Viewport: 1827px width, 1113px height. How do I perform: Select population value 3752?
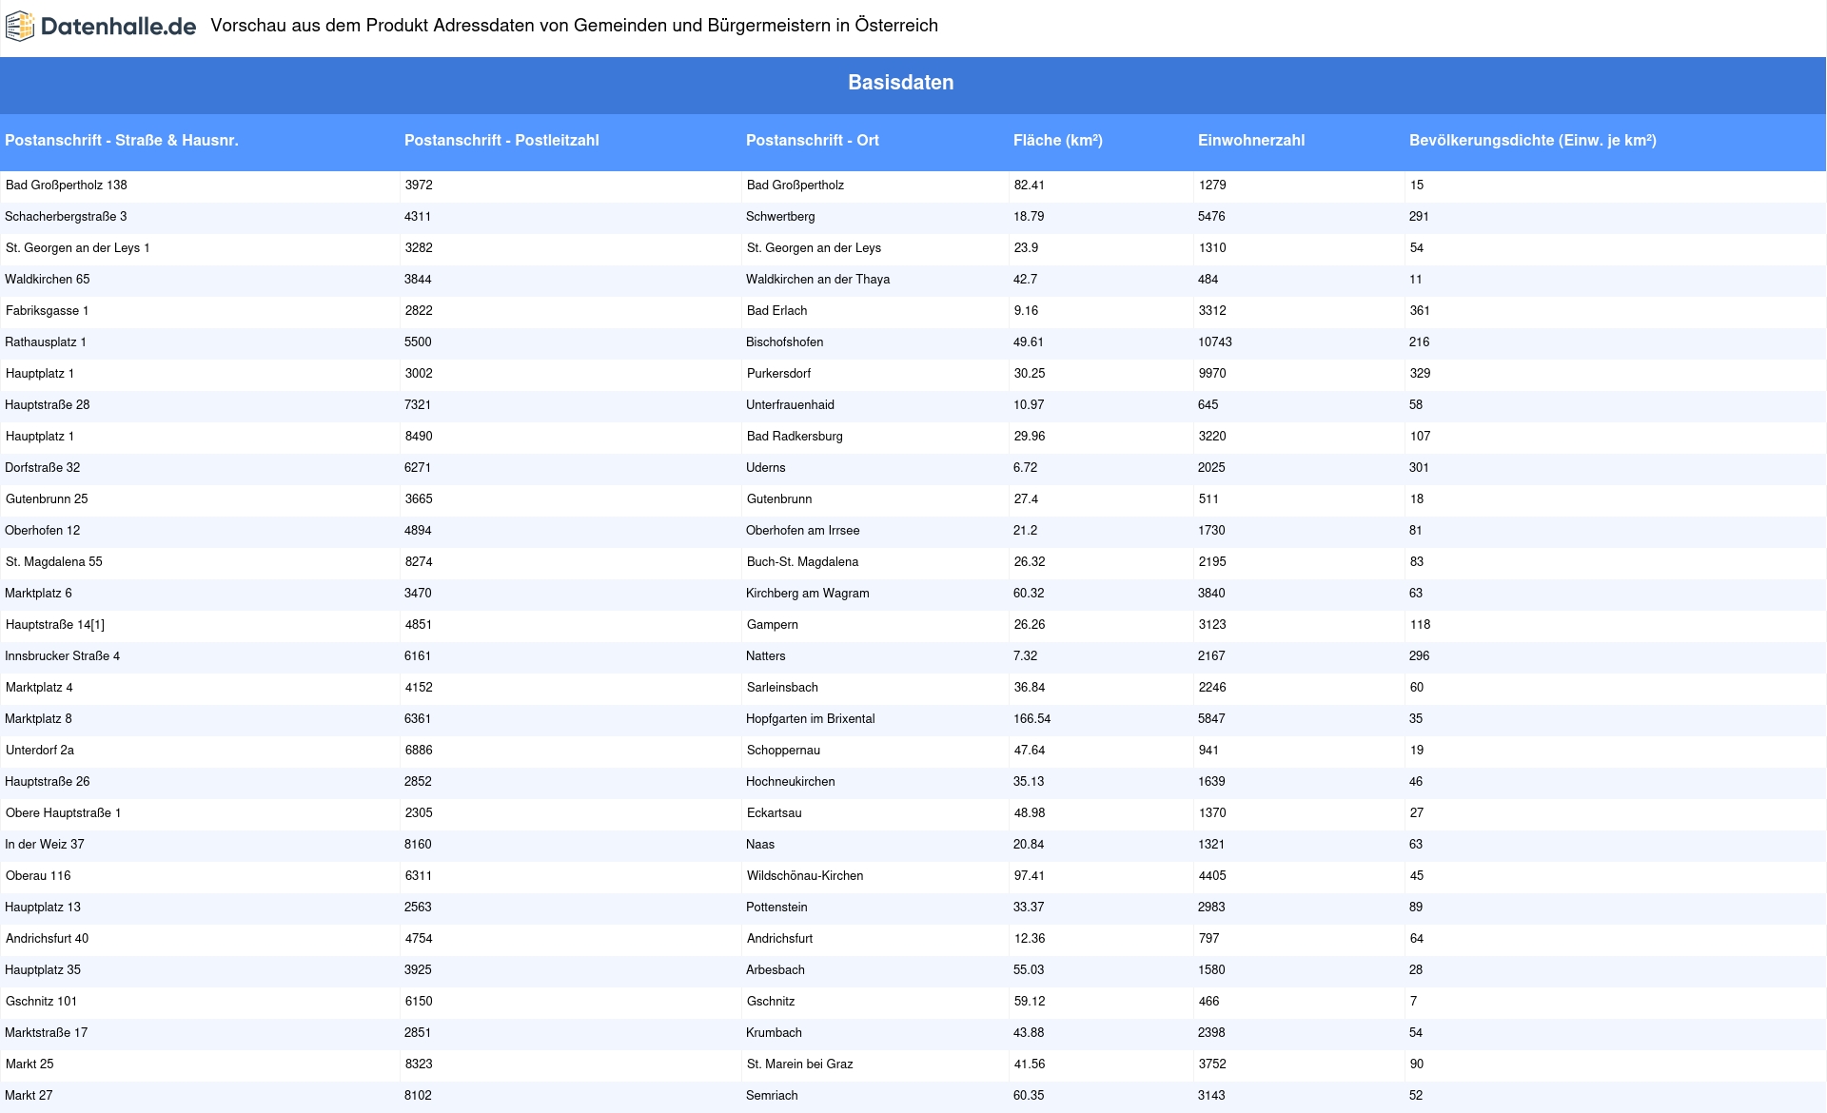[1212, 1064]
